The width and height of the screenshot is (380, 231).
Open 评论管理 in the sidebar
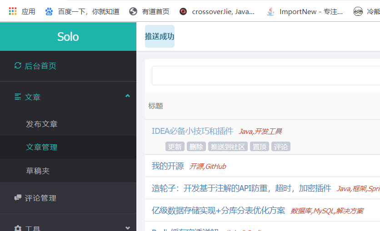point(40,198)
